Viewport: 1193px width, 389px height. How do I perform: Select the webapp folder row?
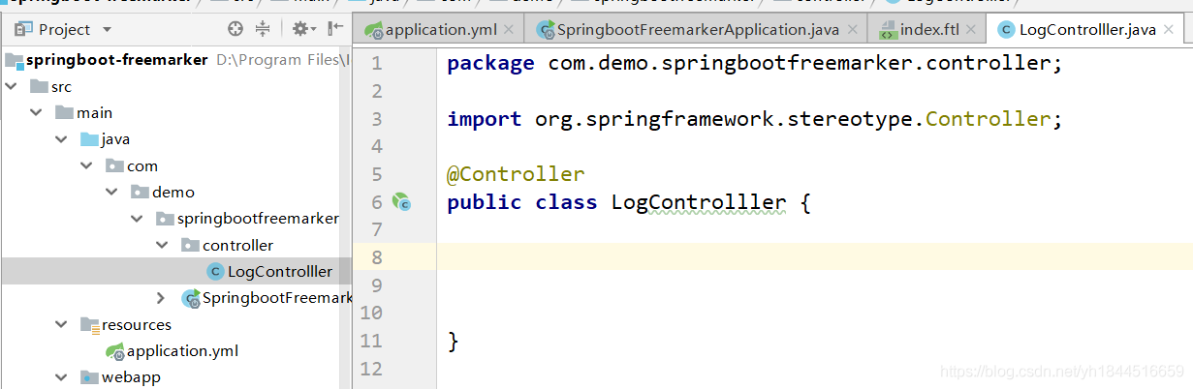point(174,377)
